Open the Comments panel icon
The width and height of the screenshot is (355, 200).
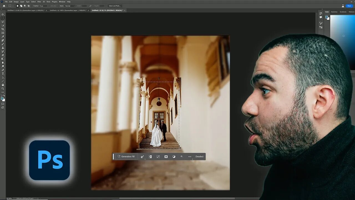[x=321, y=17]
